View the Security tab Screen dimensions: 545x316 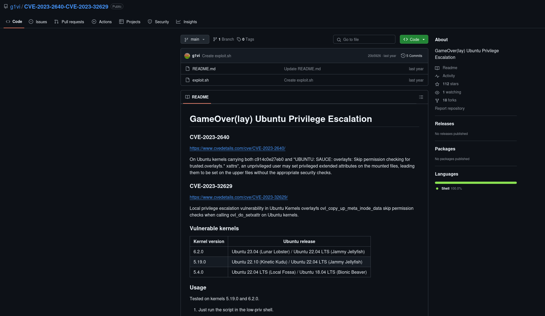tap(158, 22)
